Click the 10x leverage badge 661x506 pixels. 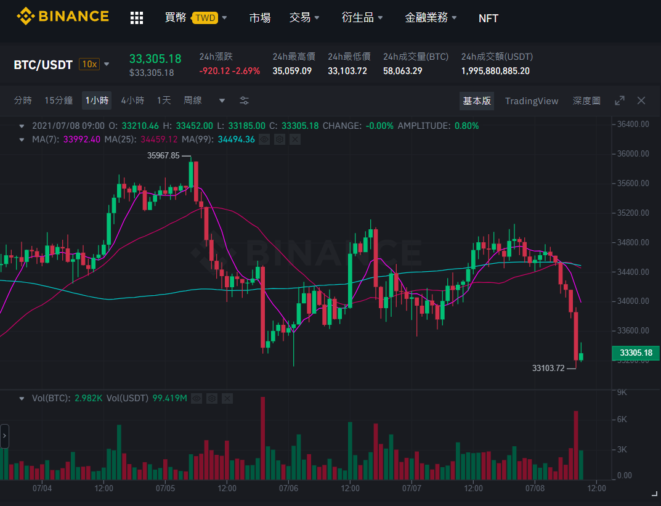pyautogui.click(x=89, y=64)
